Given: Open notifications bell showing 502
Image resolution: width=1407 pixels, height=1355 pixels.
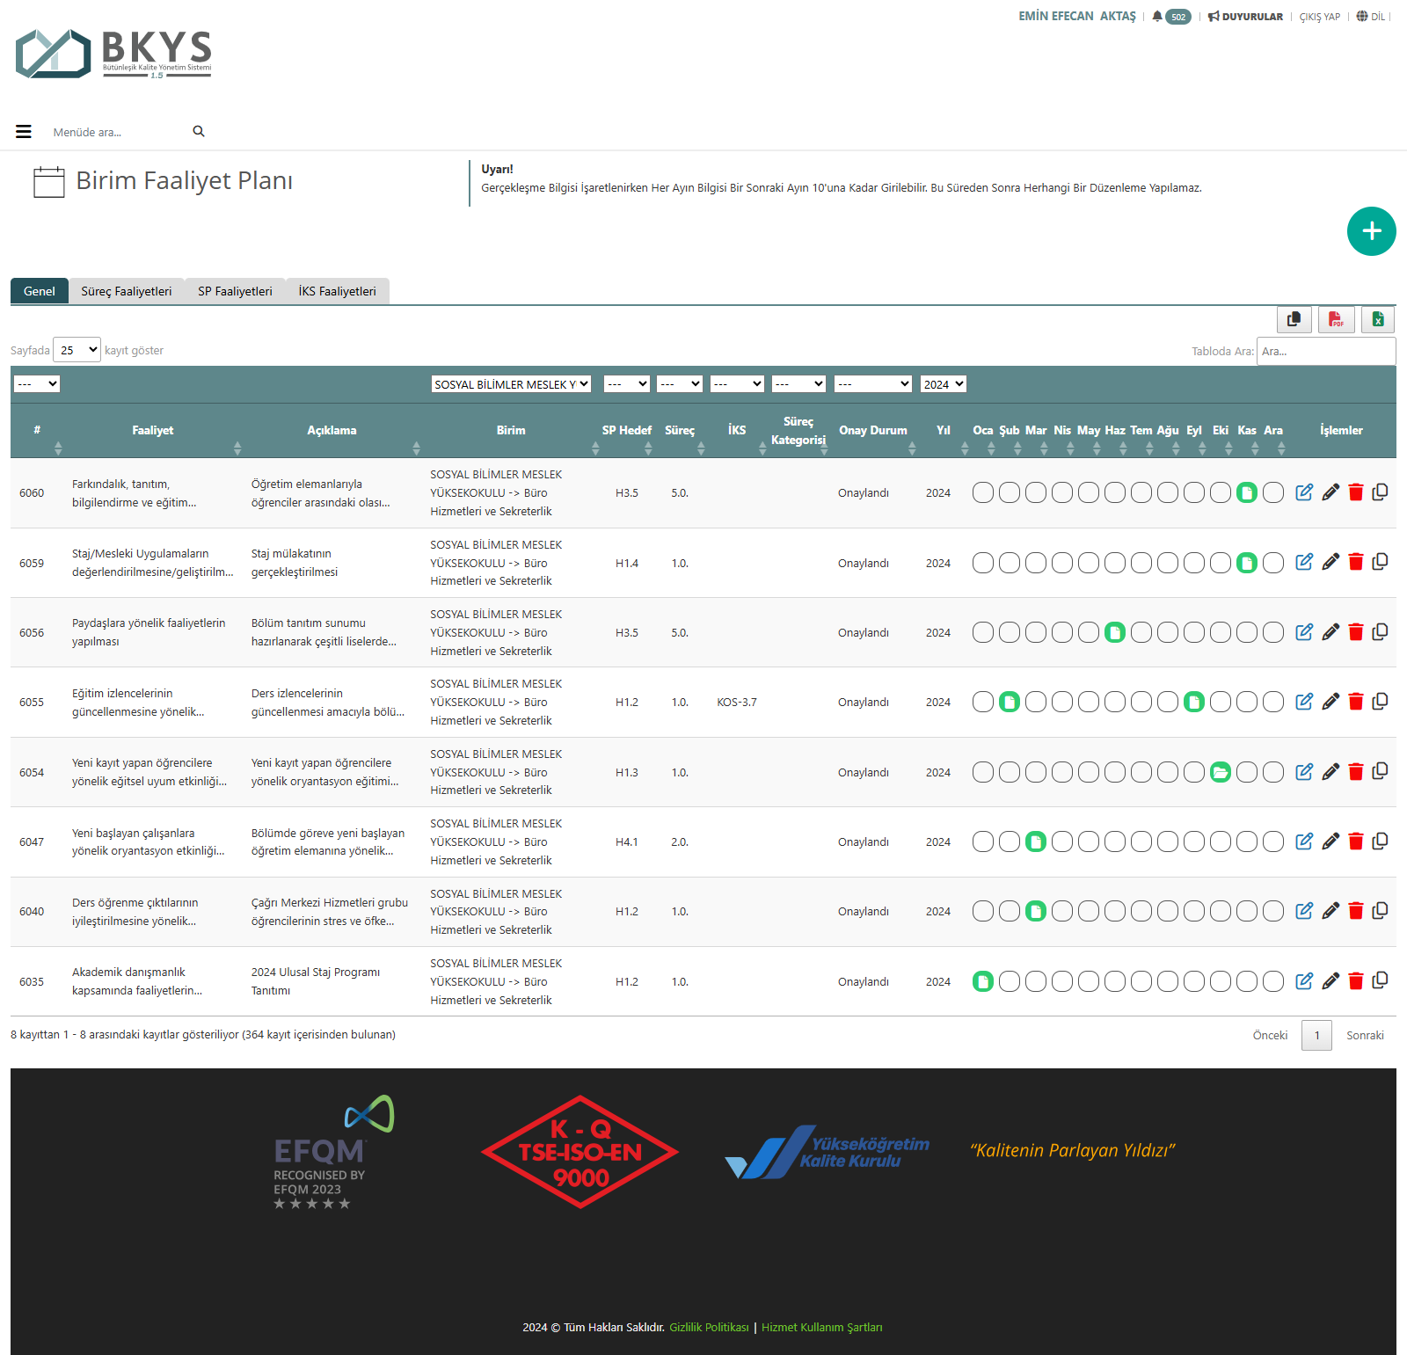Looking at the screenshot, I should [1171, 17].
